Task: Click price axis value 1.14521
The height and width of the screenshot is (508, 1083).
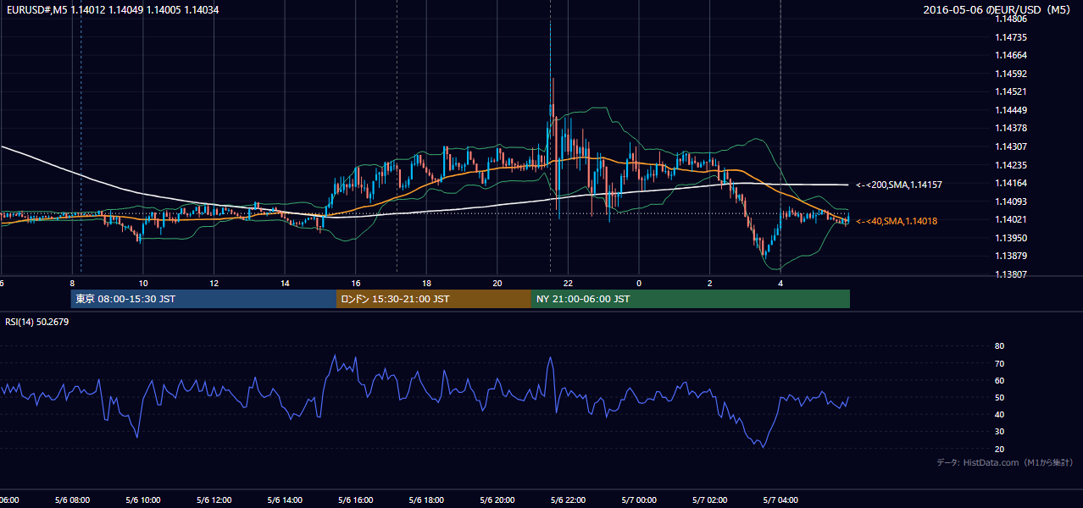Action: (1011, 91)
